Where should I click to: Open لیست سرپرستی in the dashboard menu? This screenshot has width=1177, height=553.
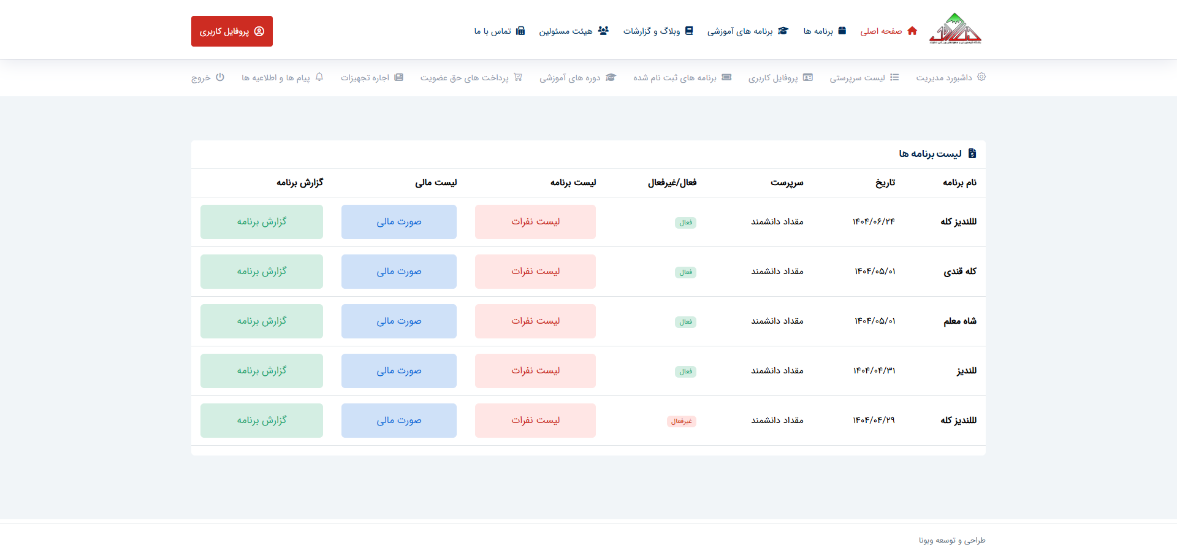pos(857,78)
